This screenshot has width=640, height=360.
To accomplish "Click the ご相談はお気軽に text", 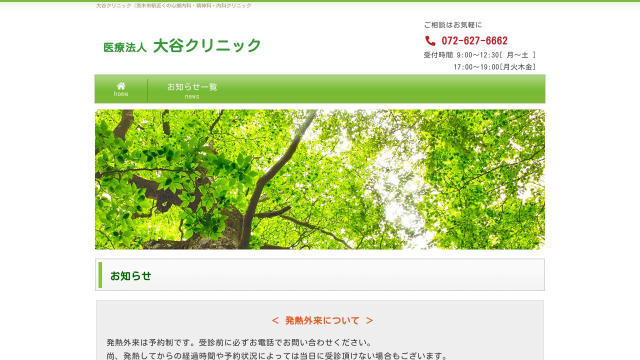I will tap(452, 25).
